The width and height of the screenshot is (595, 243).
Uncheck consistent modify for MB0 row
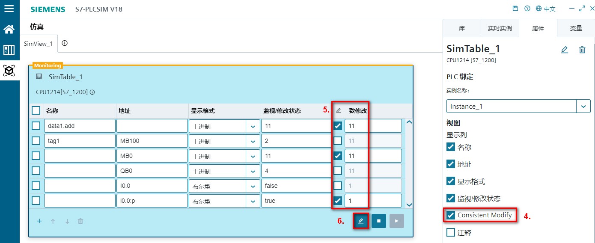(338, 156)
